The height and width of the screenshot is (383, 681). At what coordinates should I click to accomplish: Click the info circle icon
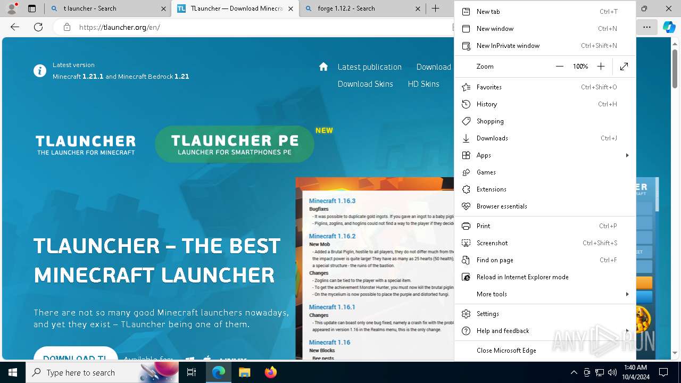click(x=40, y=71)
